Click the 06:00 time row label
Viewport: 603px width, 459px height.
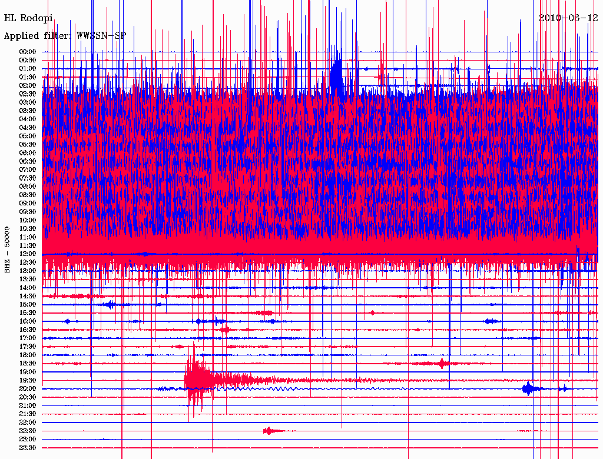coord(28,153)
